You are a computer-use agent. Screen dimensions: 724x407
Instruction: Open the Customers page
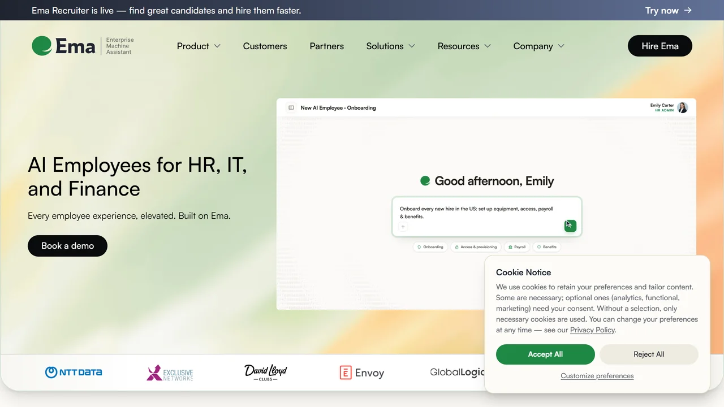pyautogui.click(x=265, y=46)
